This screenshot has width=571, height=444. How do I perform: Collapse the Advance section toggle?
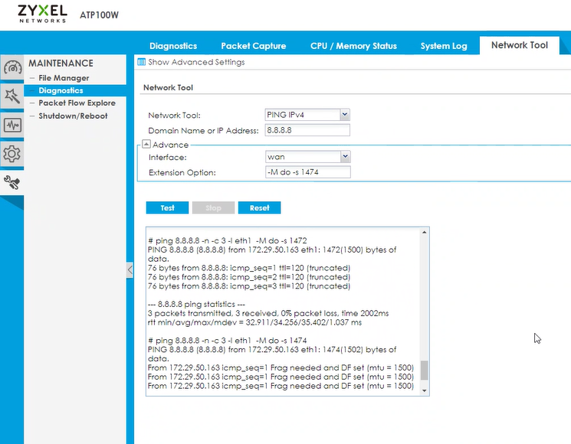tap(146, 145)
